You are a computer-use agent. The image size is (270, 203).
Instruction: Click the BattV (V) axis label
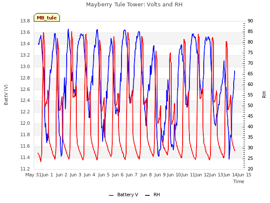[x=6, y=95]
